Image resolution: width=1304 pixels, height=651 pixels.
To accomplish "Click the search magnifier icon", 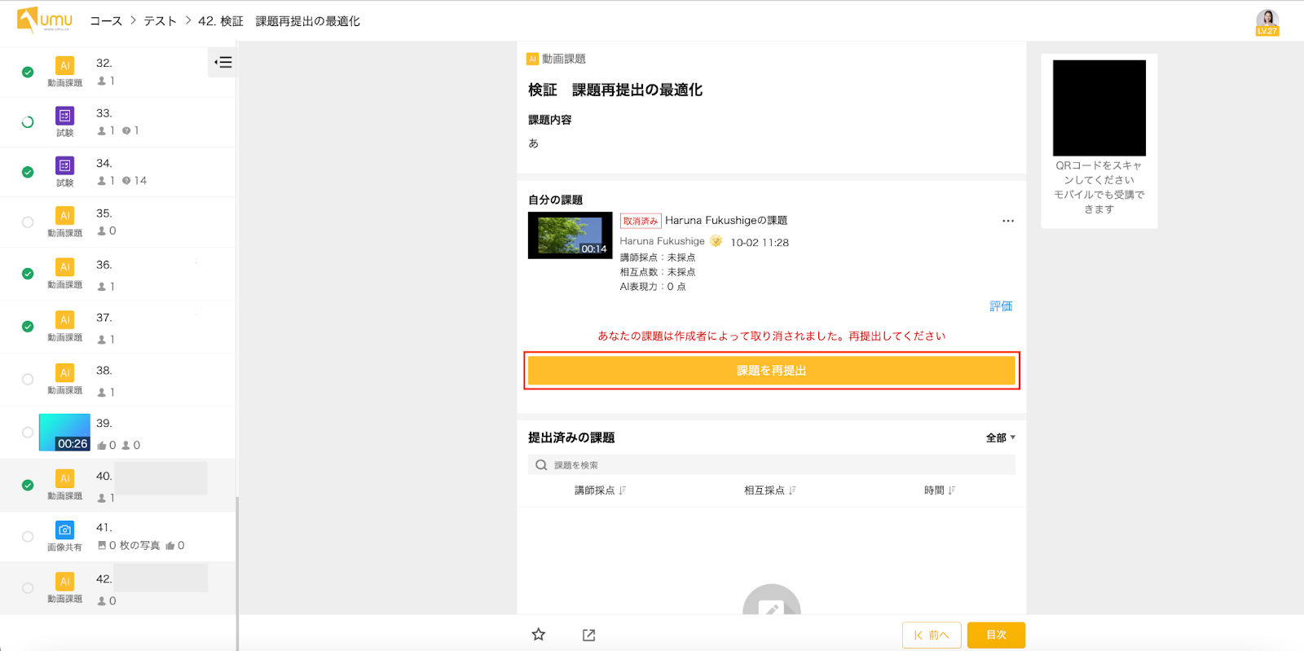I will click(541, 465).
